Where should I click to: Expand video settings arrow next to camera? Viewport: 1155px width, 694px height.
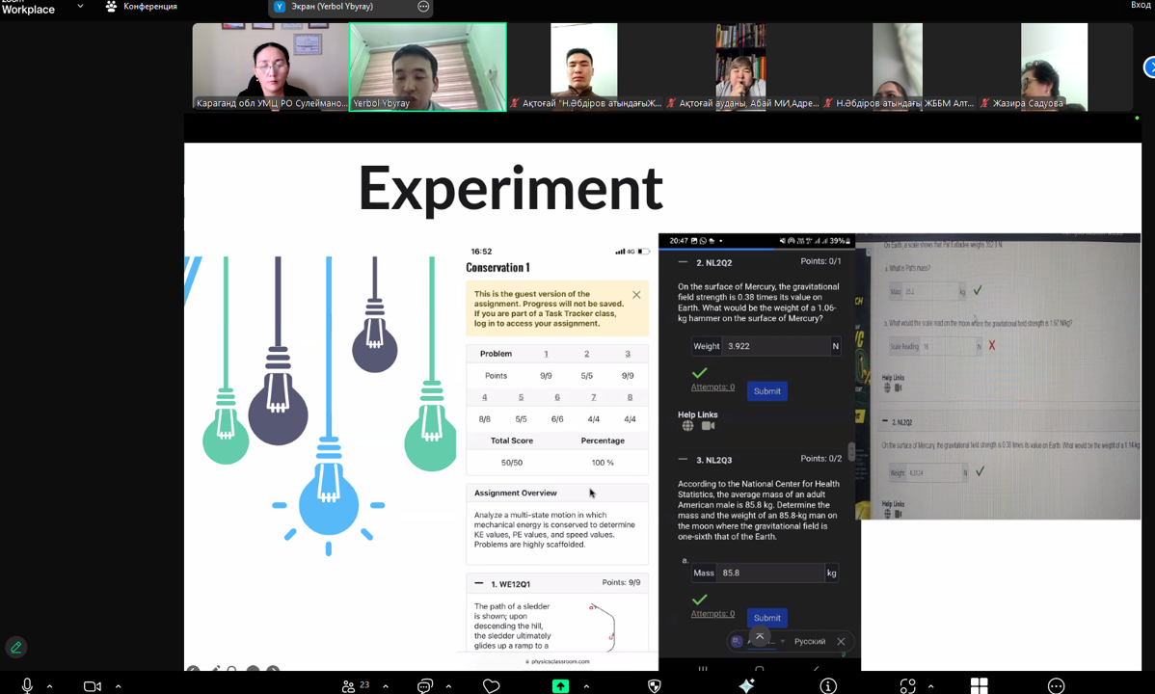(118, 686)
